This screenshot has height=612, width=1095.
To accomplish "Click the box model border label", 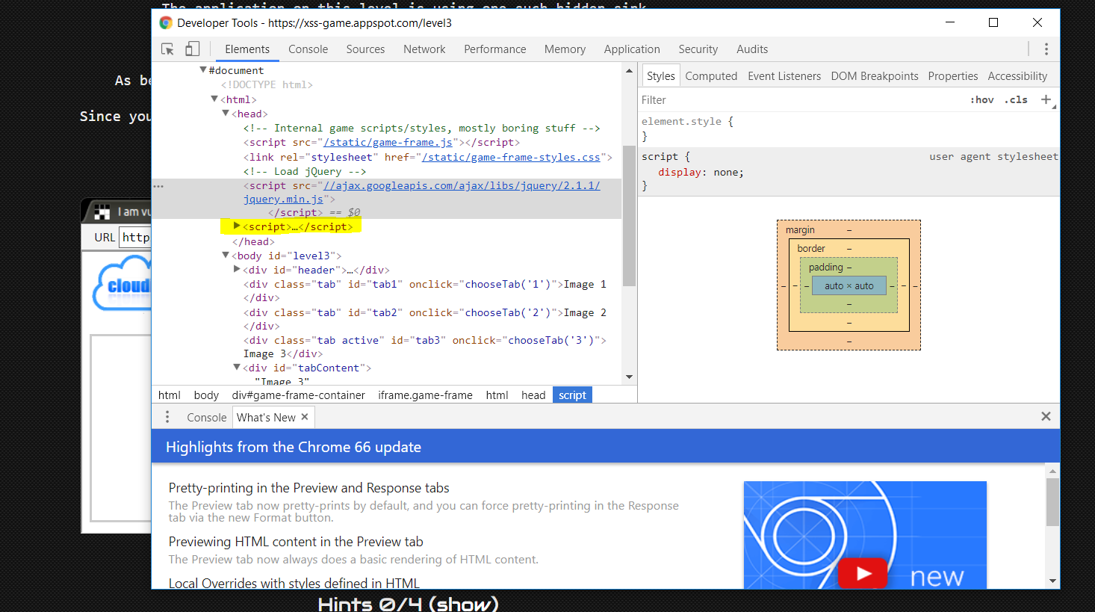I will (810, 249).
